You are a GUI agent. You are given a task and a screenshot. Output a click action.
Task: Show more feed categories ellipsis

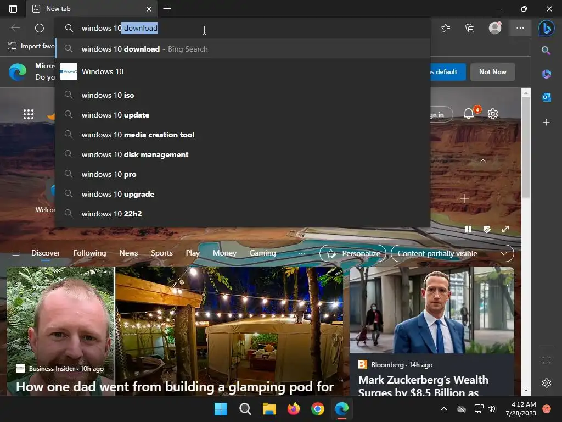(302, 253)
